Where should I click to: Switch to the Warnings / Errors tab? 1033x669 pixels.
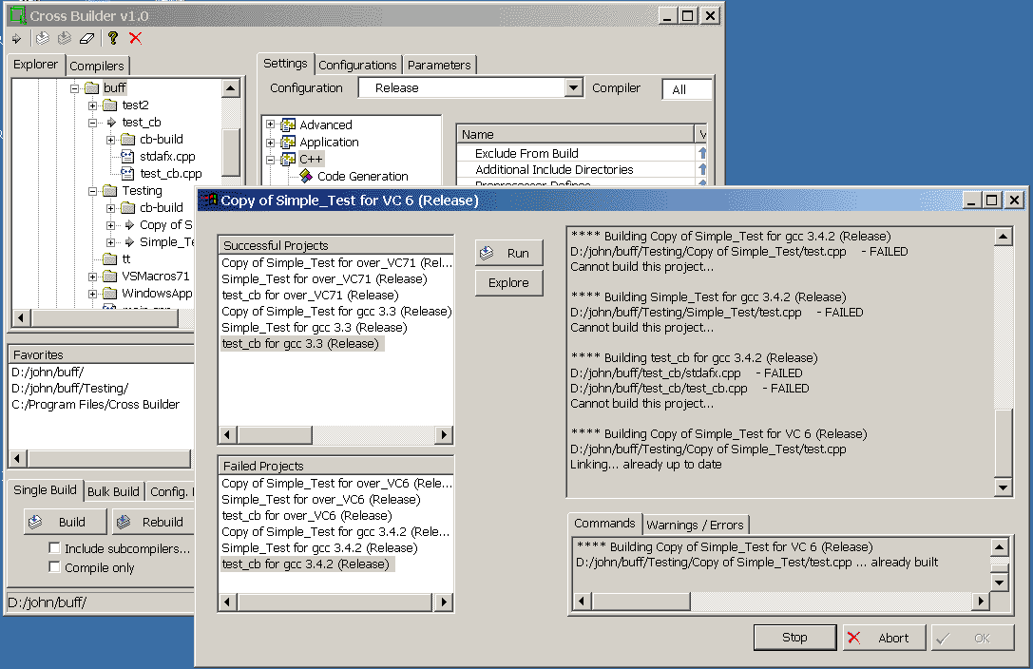point(696,525)
